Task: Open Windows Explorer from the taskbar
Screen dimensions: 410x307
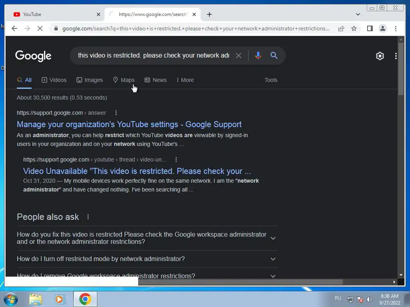Action: pos(36,299)
